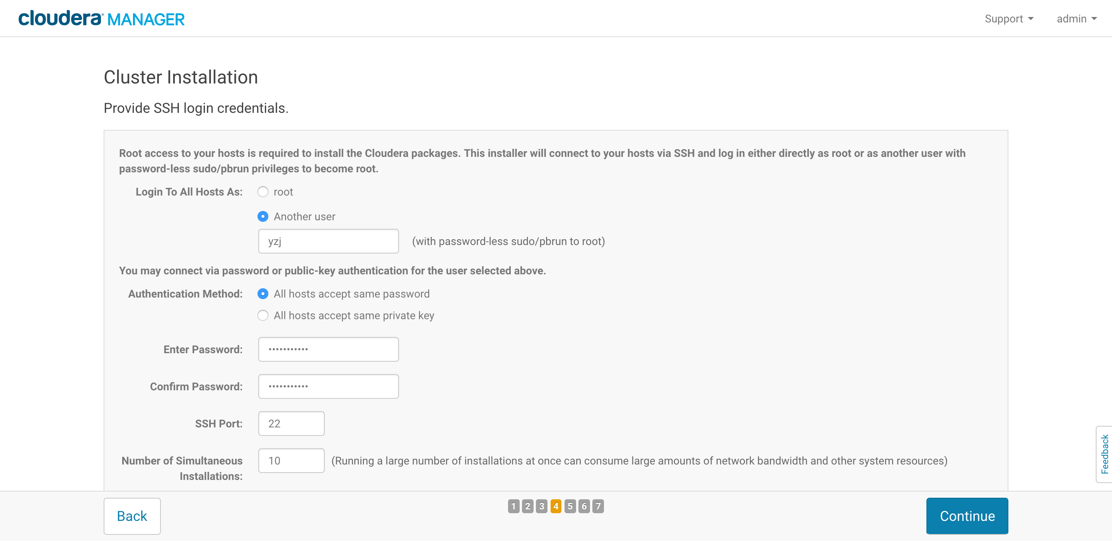Jump to wizard step 5 indicator

(570, 505)
